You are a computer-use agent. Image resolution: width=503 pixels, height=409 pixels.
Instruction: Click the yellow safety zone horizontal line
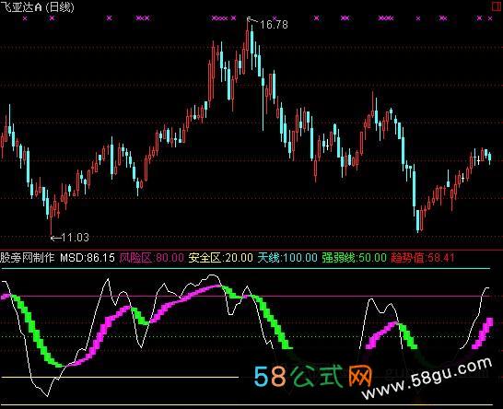pos(120,378)
